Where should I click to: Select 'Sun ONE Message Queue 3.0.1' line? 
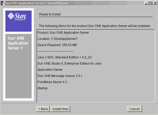(60, 76)
